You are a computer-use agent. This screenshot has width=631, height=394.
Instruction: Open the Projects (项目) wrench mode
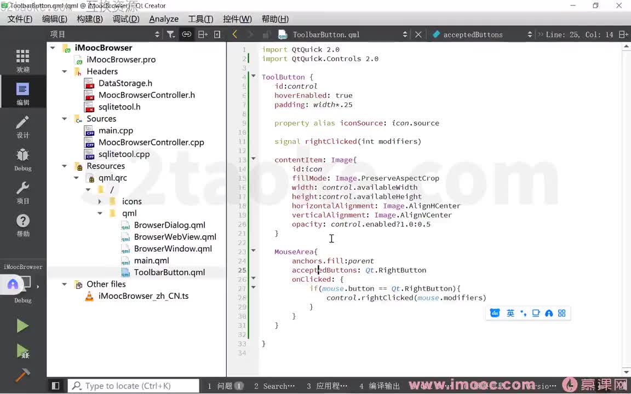click(22, 193)
